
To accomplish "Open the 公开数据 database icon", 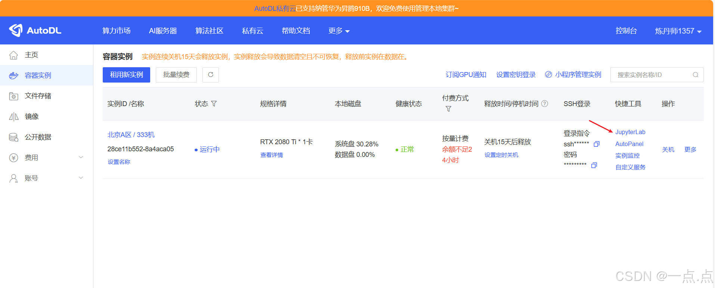I will [13, 137].
